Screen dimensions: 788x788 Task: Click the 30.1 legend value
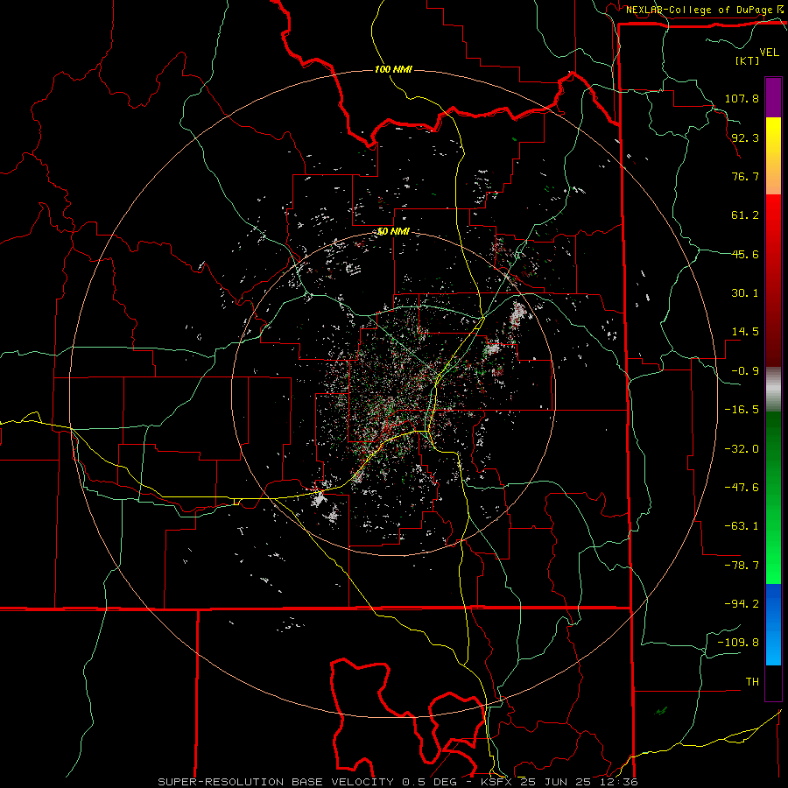coord(745,293)
